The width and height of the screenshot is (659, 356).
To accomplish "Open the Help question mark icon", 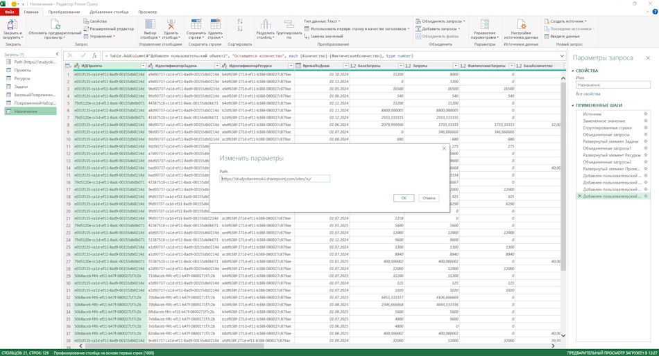I will (654, 12).
